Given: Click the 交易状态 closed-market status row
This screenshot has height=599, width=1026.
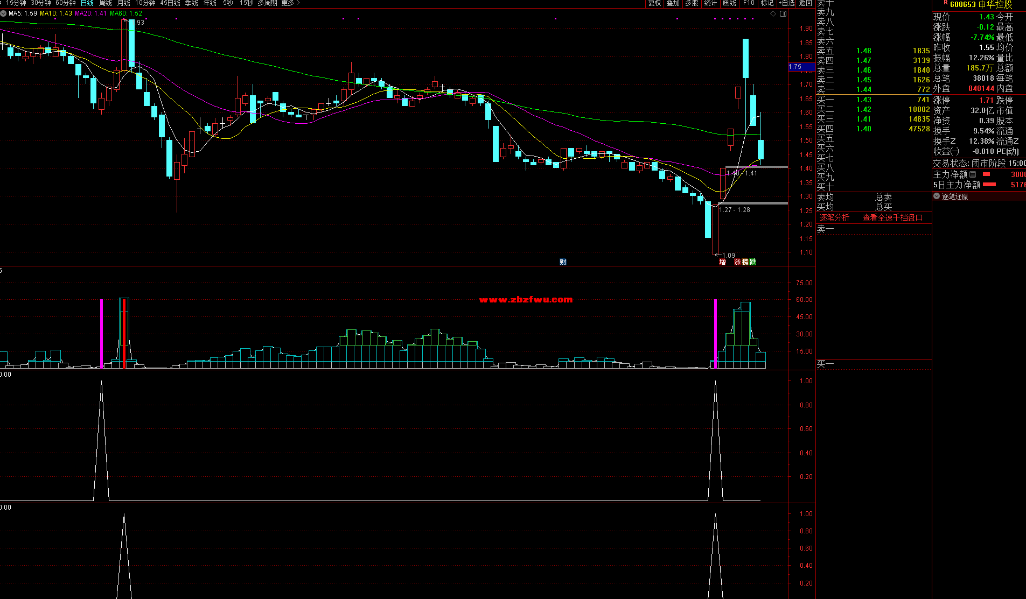Looking at the screenshot, I should click(979, 163).
